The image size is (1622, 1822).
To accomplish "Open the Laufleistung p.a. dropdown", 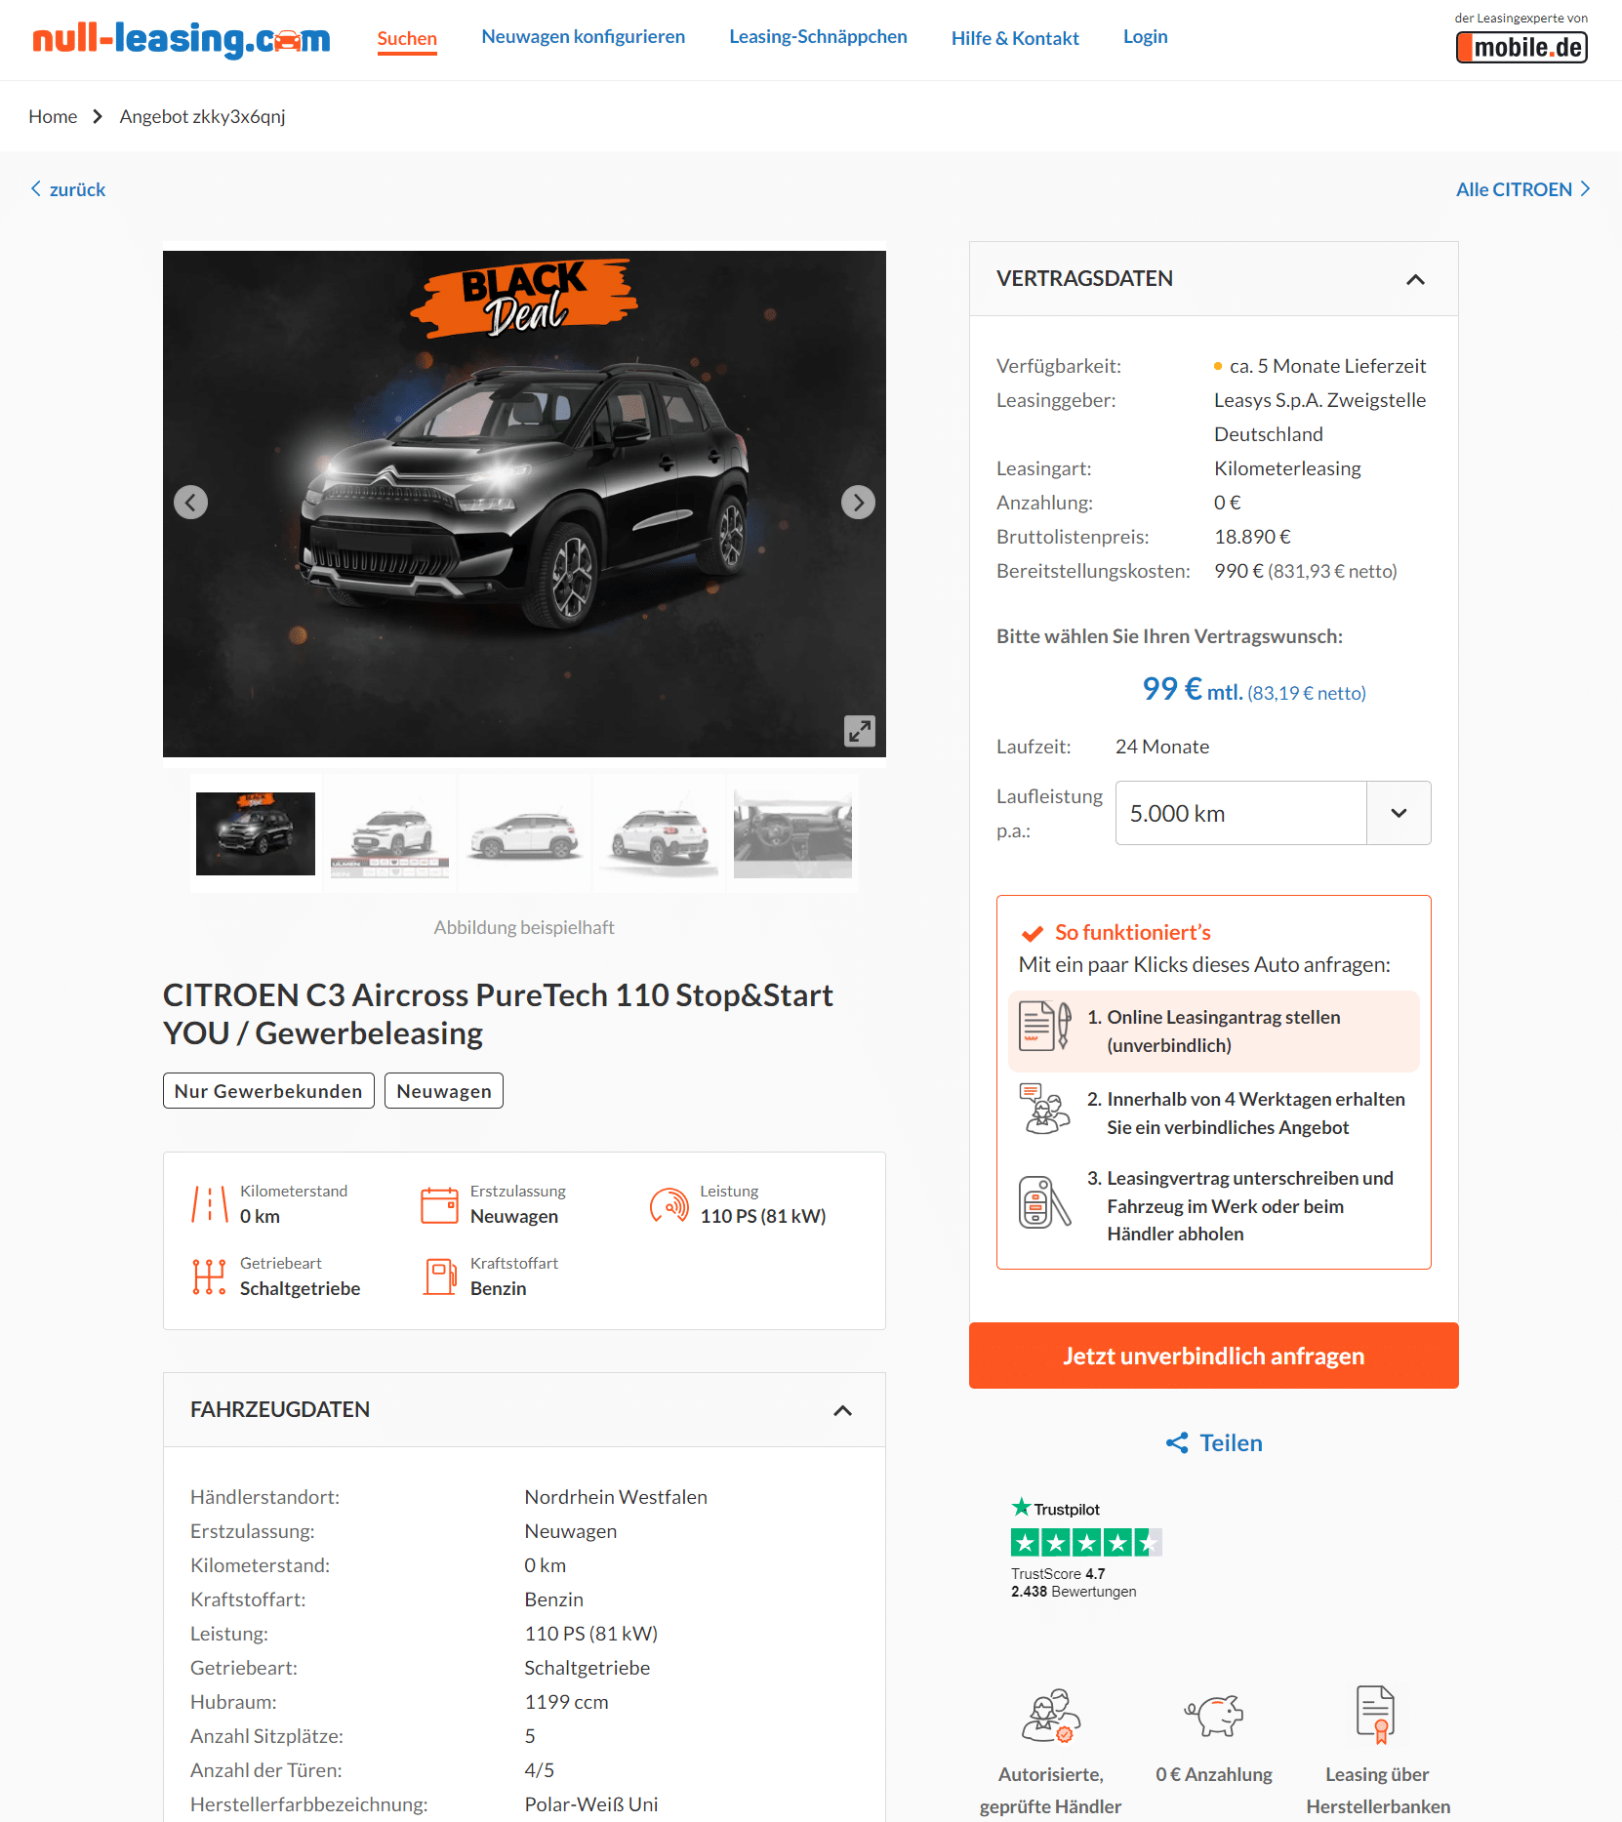I will 1273,813.
